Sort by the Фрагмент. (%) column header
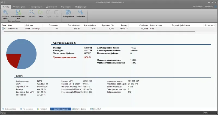Screen dimensions: 218x115 (107, 25)
